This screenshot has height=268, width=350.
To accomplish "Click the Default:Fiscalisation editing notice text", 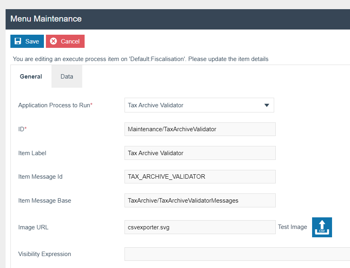I will pyautogui.click(x=140, y=59).
